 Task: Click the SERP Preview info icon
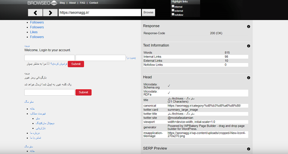pyautogui.click(x=249, y=149)
